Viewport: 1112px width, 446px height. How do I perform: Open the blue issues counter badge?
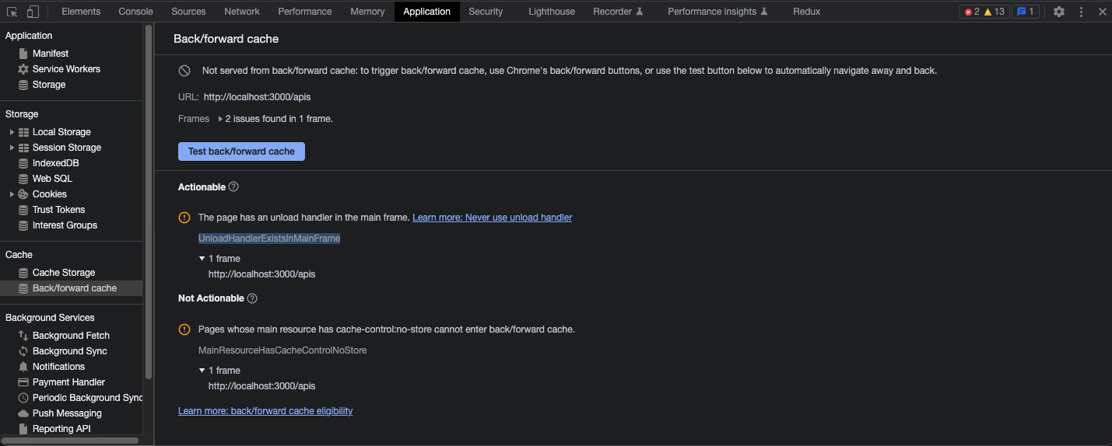1026,12
